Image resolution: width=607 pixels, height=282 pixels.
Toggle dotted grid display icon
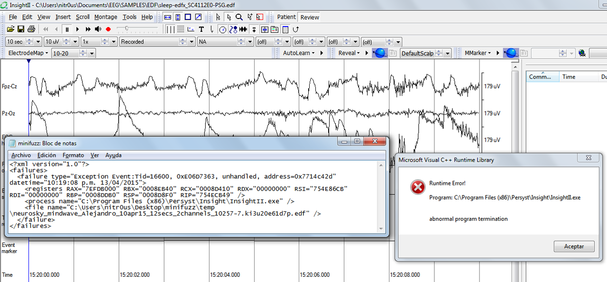(180, 29)
